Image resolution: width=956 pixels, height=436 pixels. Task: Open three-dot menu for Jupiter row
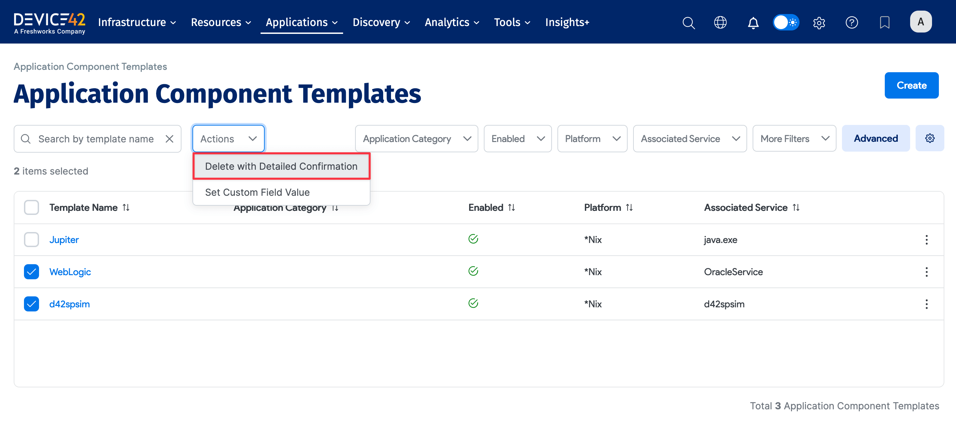[x=926, y=240]
